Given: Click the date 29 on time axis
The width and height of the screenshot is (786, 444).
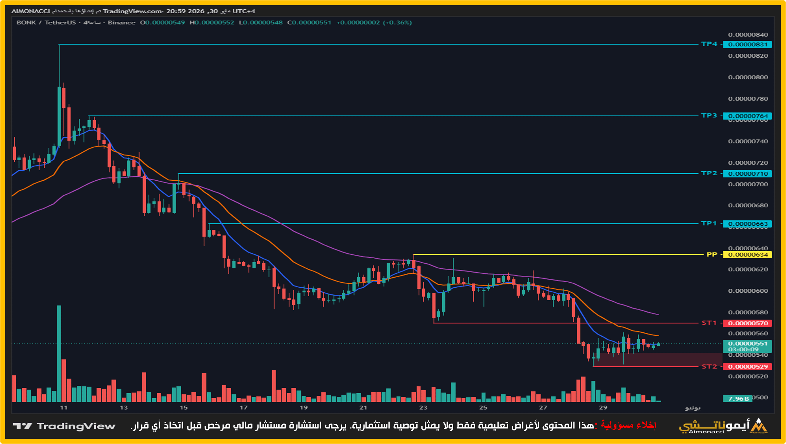Looking at the screenshot, I should pos(603,408).
